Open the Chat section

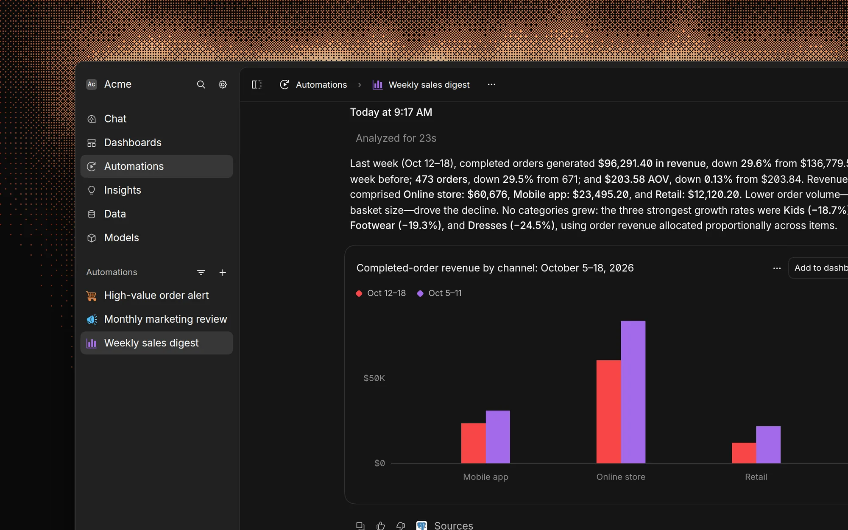click(x=156, y=119)
